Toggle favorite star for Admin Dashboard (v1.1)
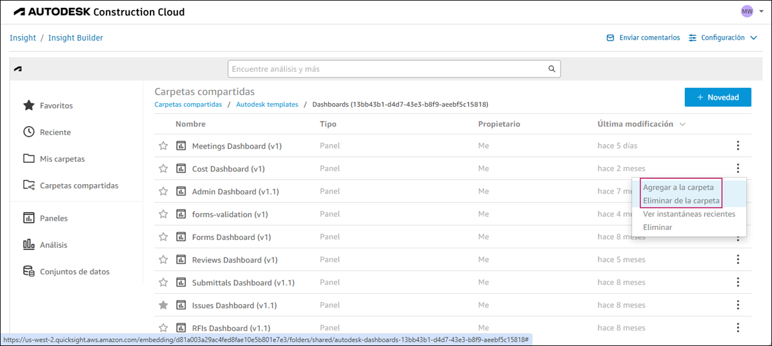The width and height of the screenshot is (772, 346). [x=163, y=191]
